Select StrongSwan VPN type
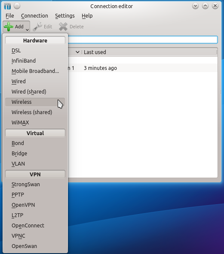 tap(35, 184)
